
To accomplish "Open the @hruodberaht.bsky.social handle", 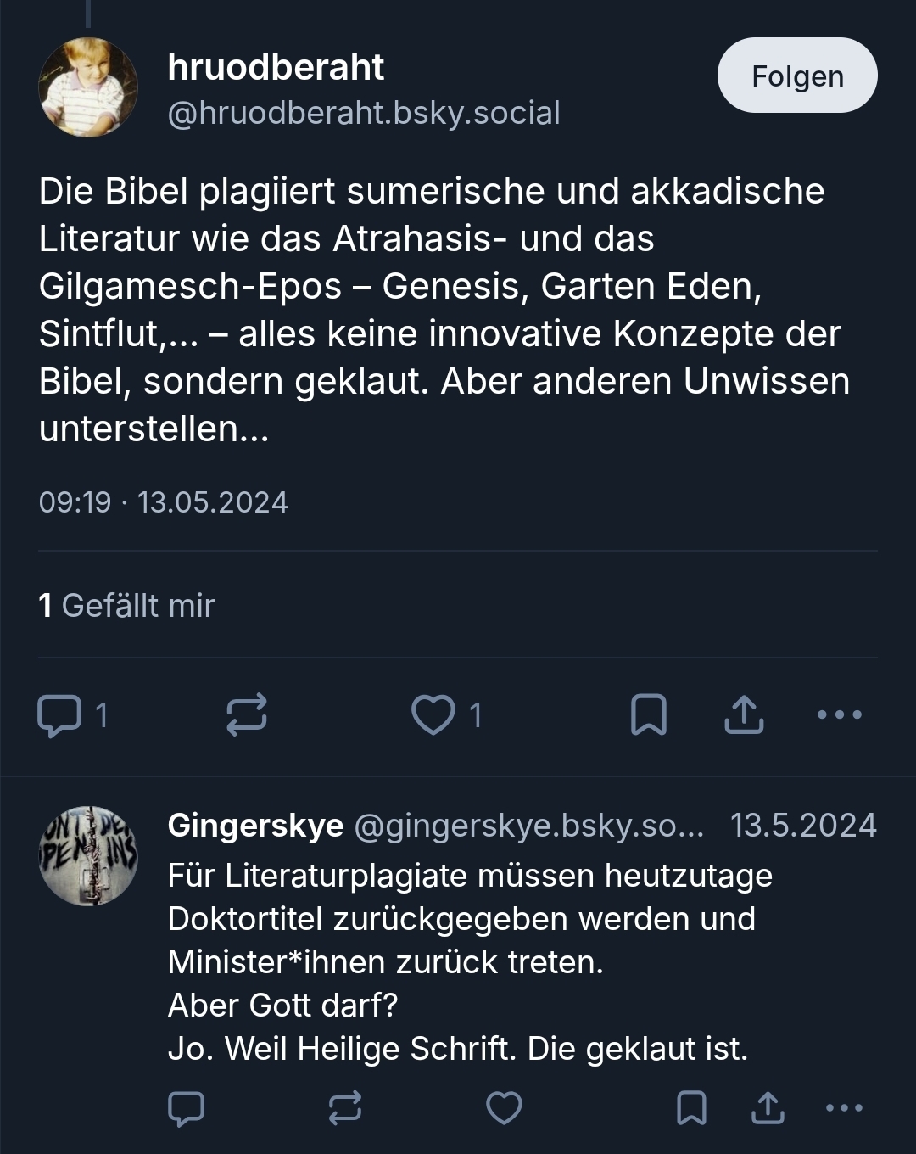I will [364, 113].
